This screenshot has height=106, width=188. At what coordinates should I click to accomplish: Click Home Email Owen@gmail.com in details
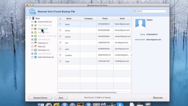click(154, 39)
